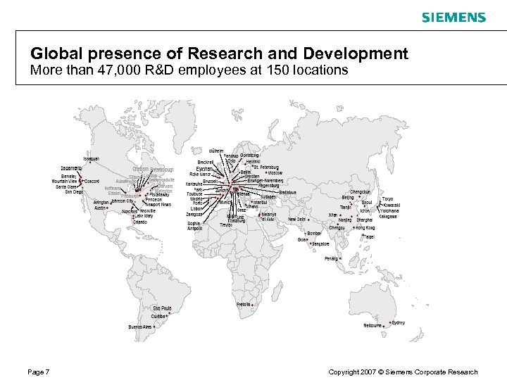Click the 'Yokohama' map label
Screen dimensions: 507x380
pyautogui.click(x=389, y=210)
